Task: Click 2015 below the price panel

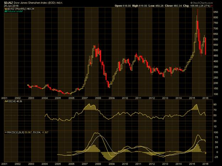Action: coord(192,98)
